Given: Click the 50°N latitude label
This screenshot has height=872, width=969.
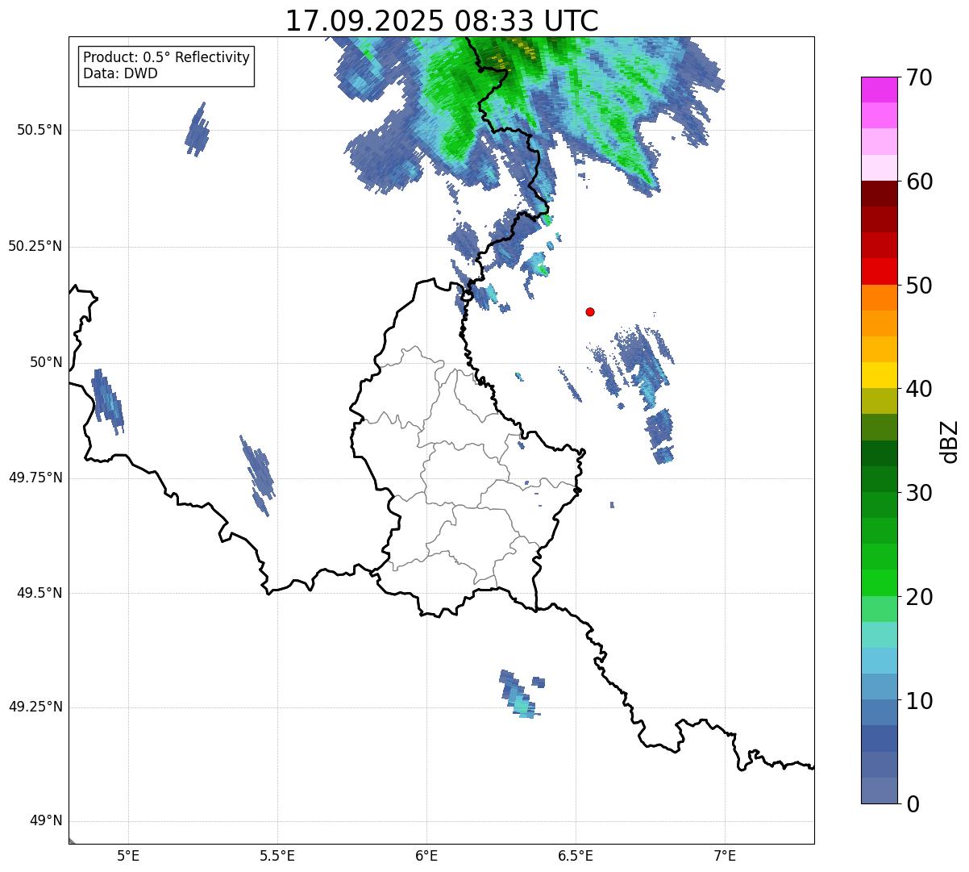Looking at the screenshot, I should [x=47, y=362].
